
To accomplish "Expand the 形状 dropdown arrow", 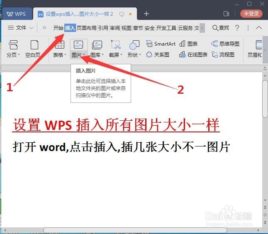I will click(x=140, y=55).
